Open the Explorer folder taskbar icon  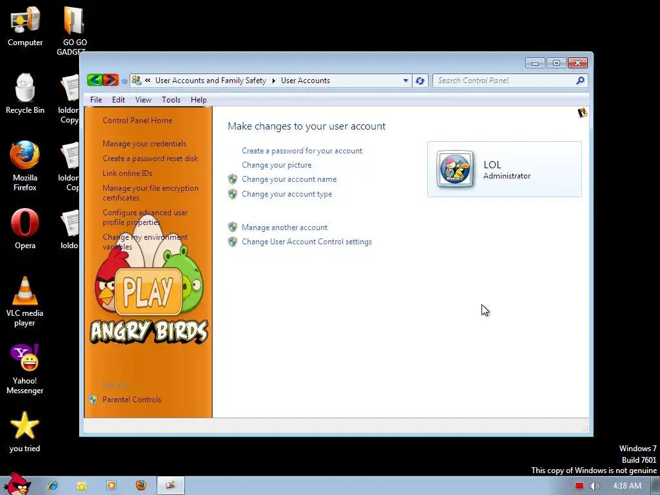pyautogui.click(x=82, y=486)
